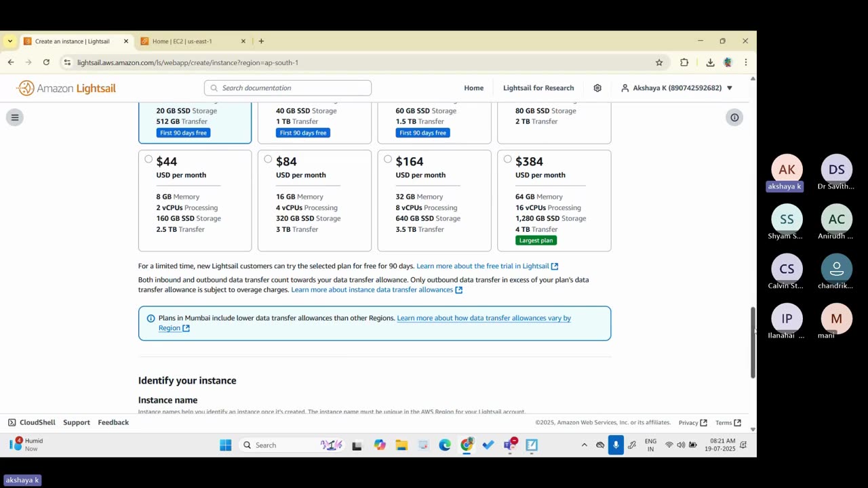Bookmark this page with the star icon
This screenshot has width=868, height=488.
659,62
